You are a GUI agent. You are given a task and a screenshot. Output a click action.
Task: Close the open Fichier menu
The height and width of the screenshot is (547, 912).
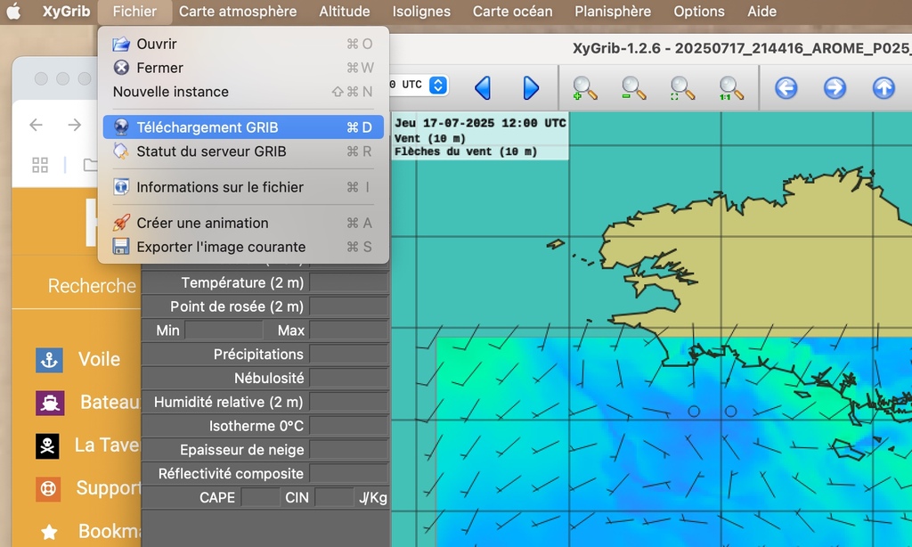tap(134, 11)
